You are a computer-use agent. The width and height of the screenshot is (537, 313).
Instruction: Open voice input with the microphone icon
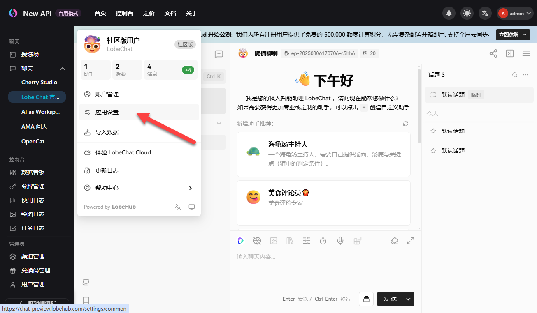(x=340, y=241)
